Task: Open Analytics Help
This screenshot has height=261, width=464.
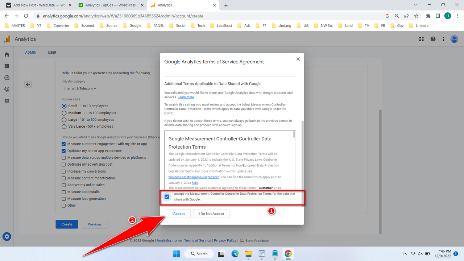Action: click(433, 39)
